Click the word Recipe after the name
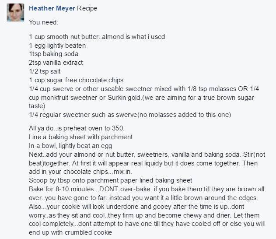Screen dimensions: 276x239 click(x=87, y=8)
